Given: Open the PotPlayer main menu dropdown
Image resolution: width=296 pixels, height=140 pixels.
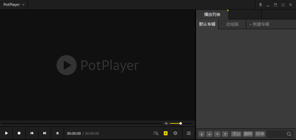Looking at the screenshot, I should click(x=14, y=5).
